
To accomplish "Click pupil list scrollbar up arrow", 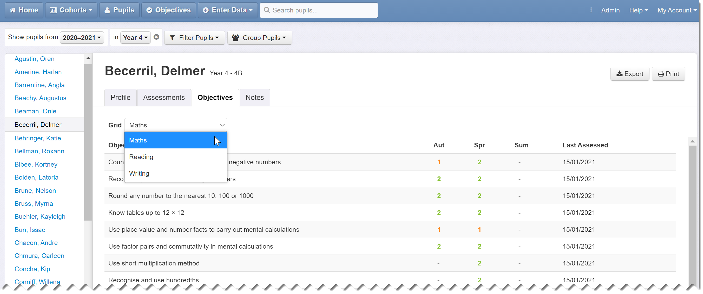I will [88, 58].
